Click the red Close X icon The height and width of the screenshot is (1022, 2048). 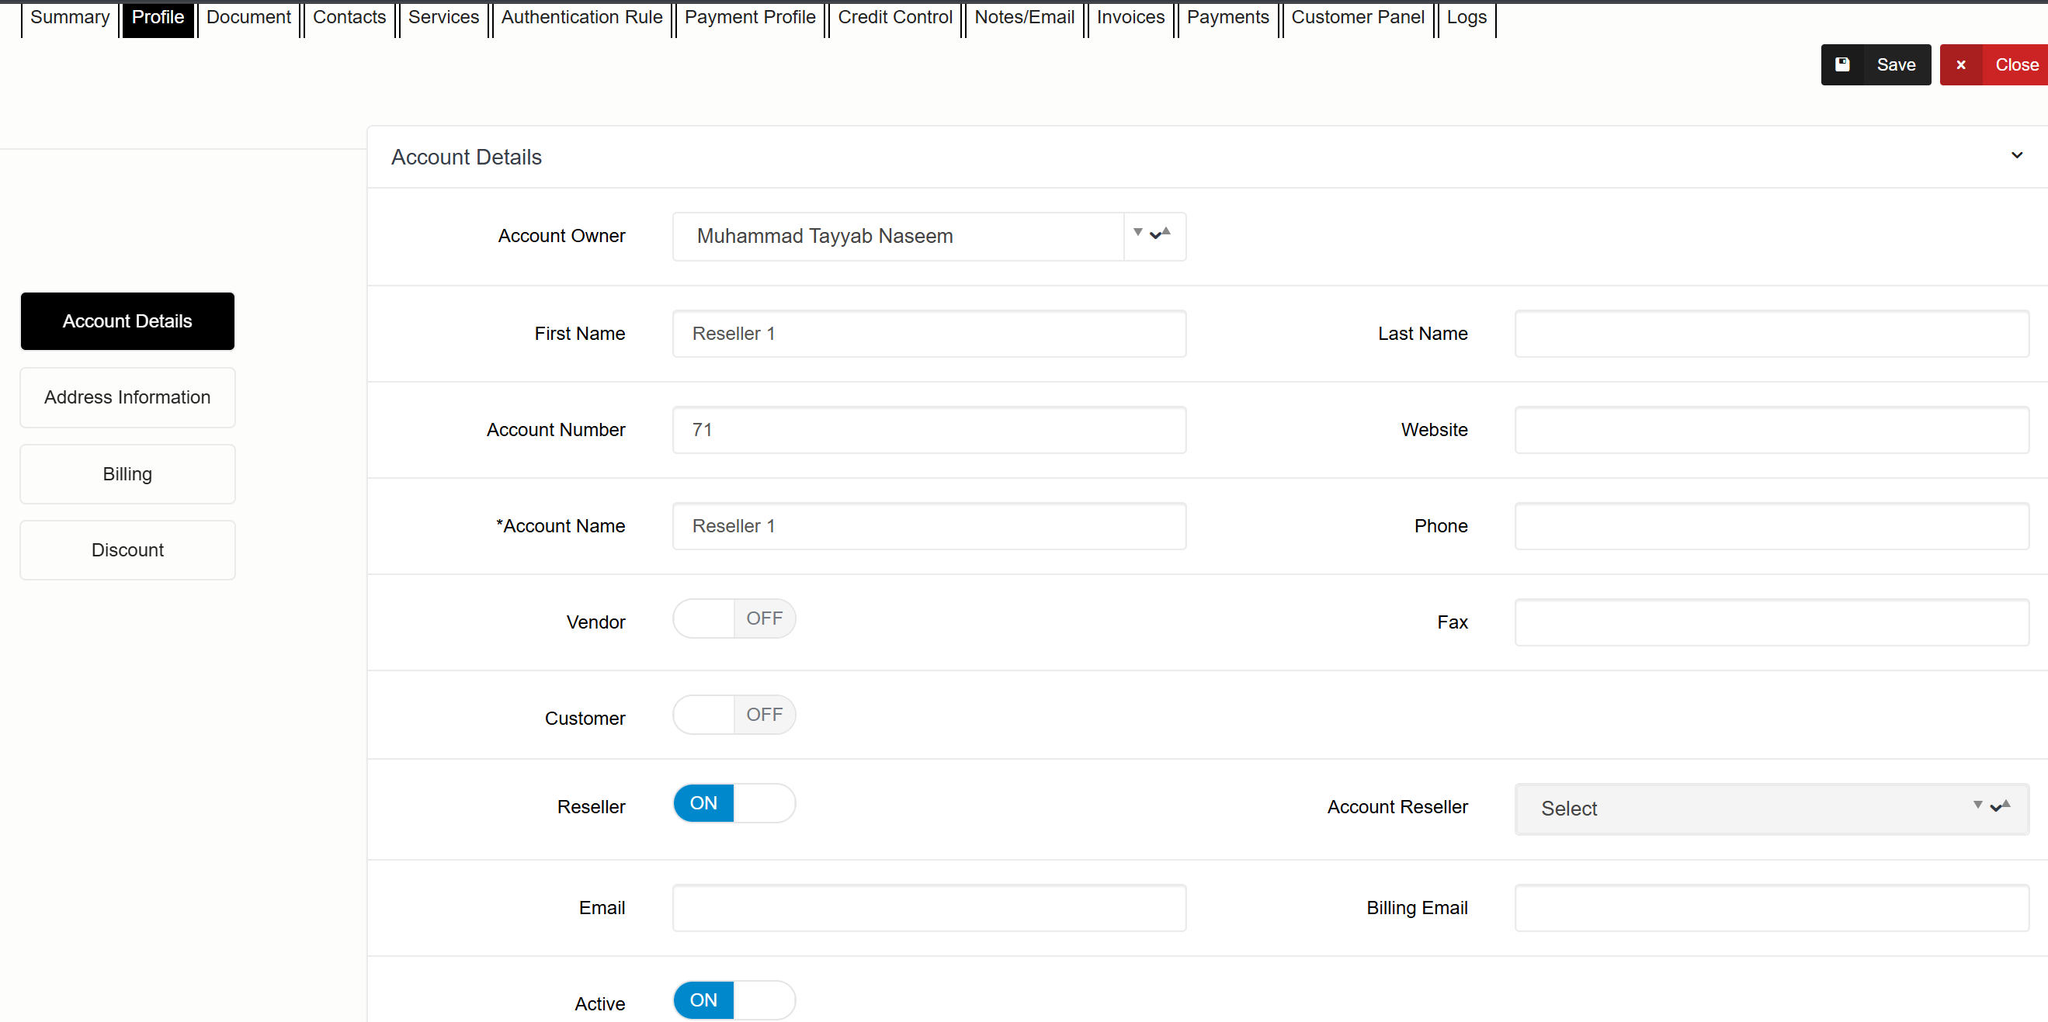(1960, 65)
